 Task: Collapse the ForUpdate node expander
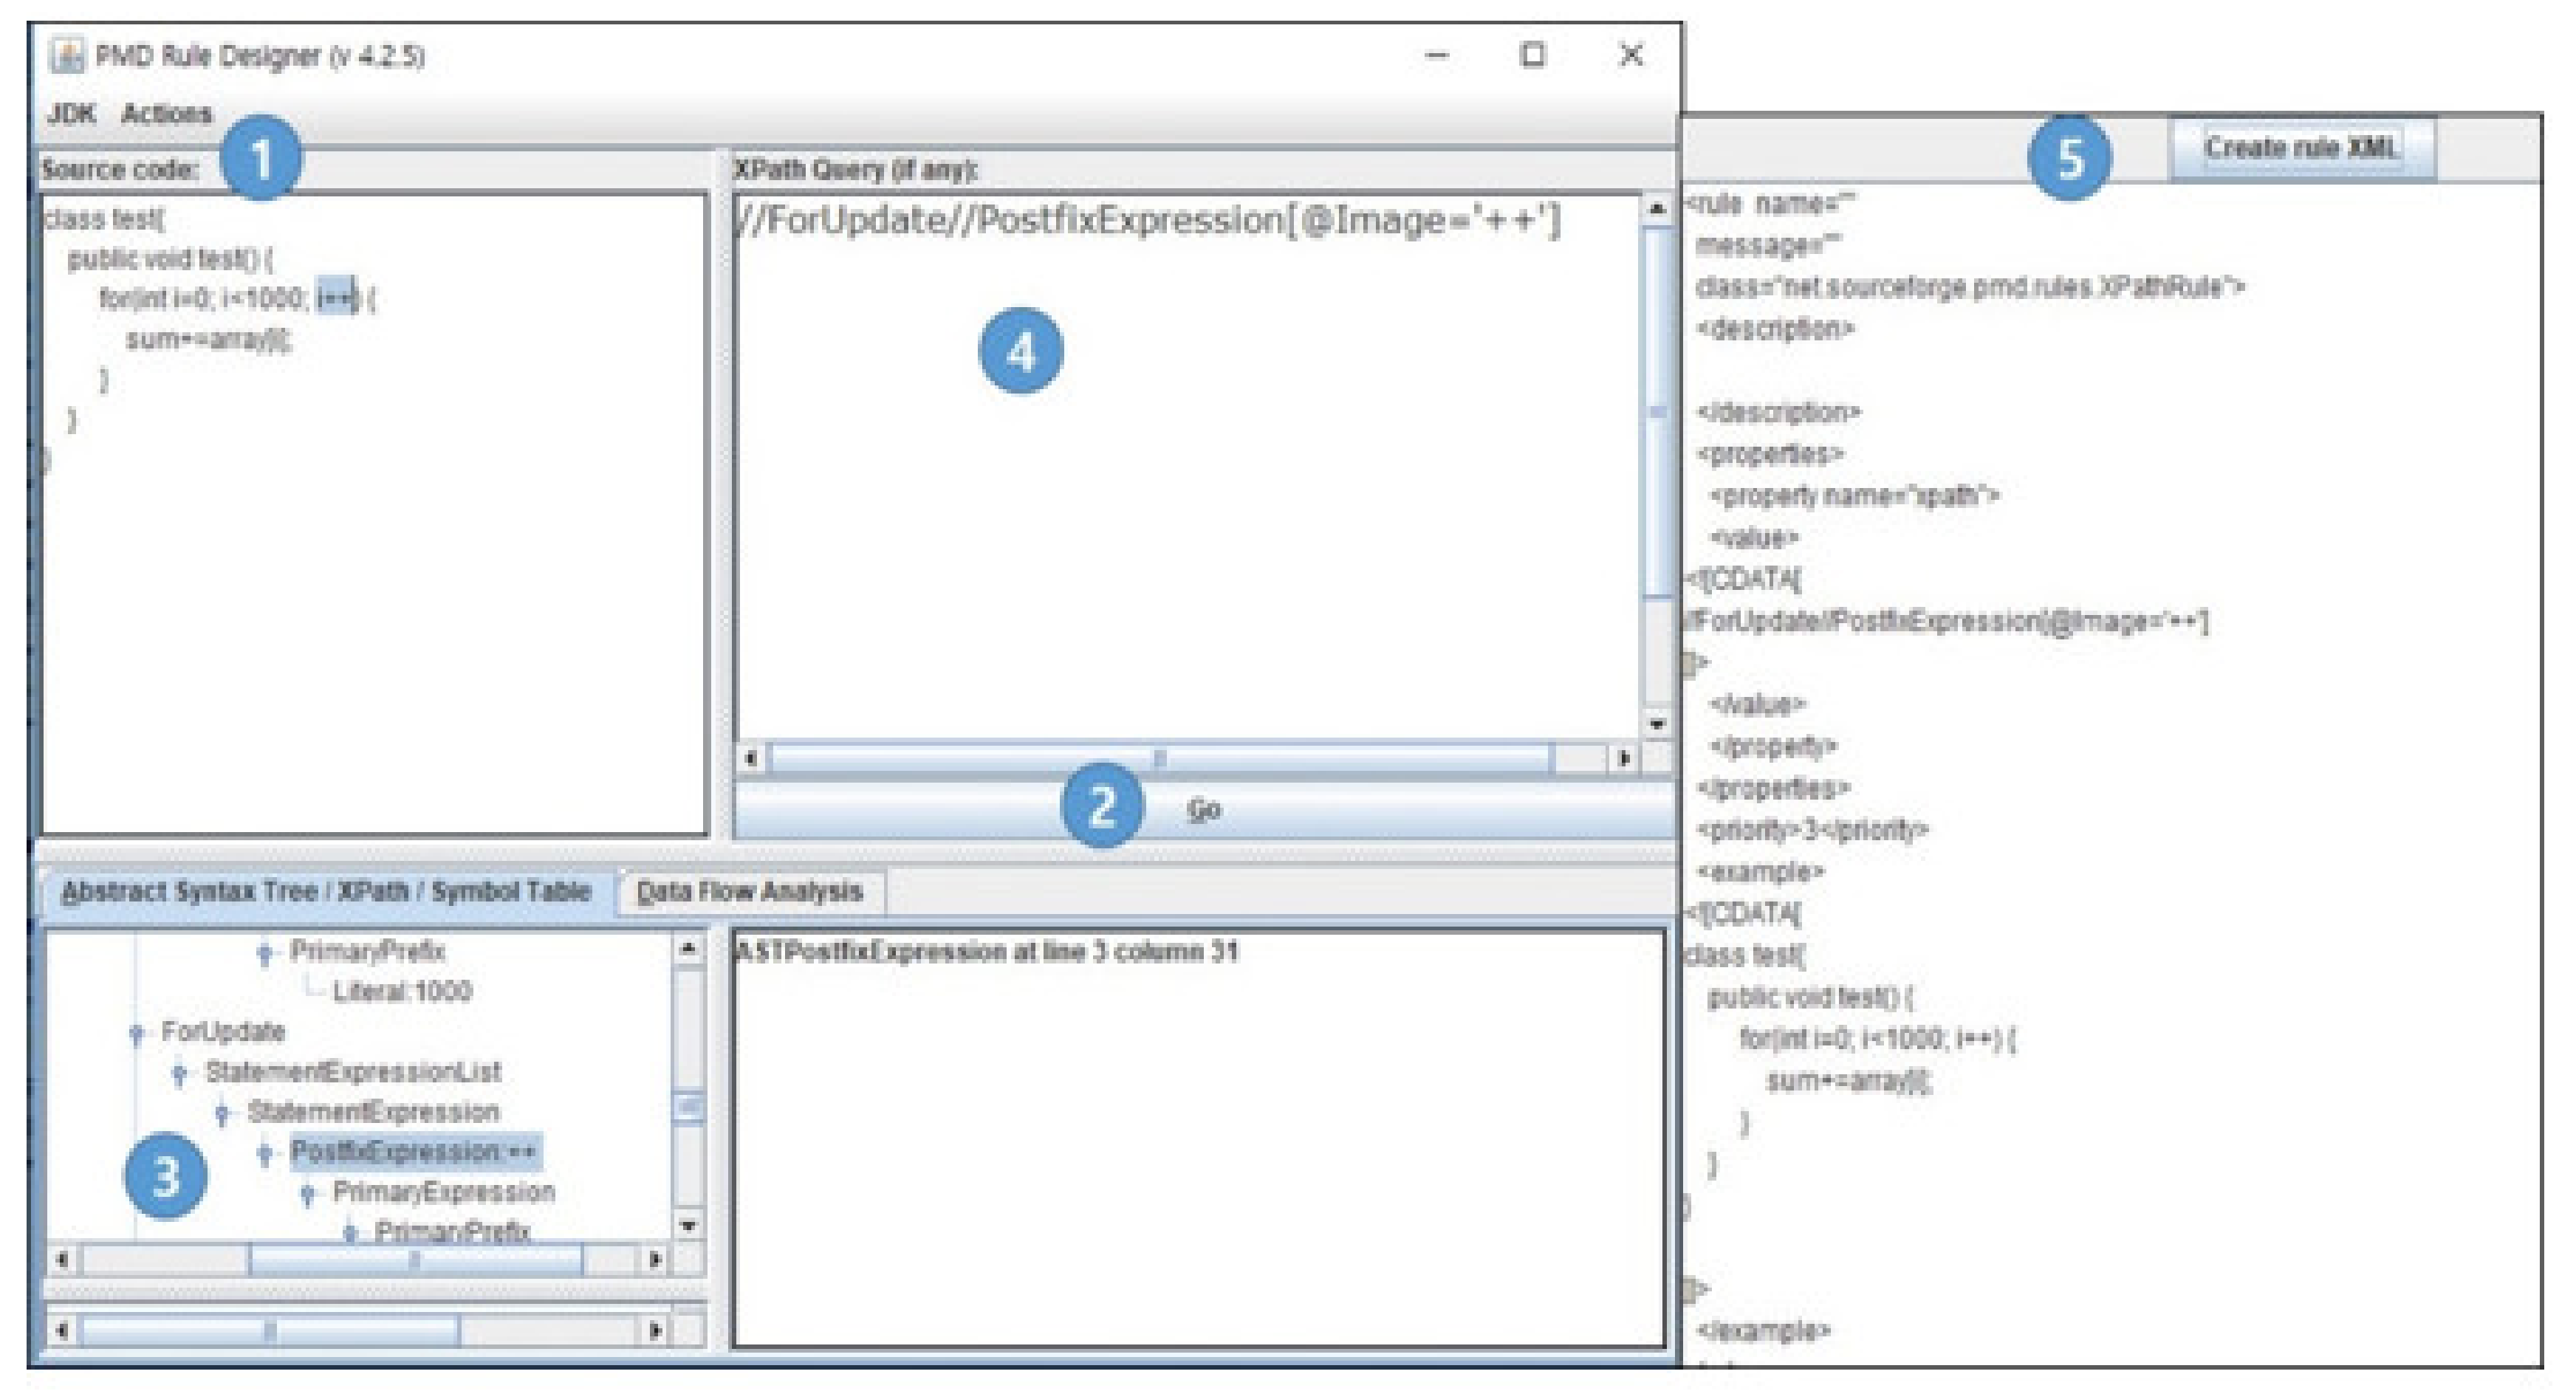137,1032
